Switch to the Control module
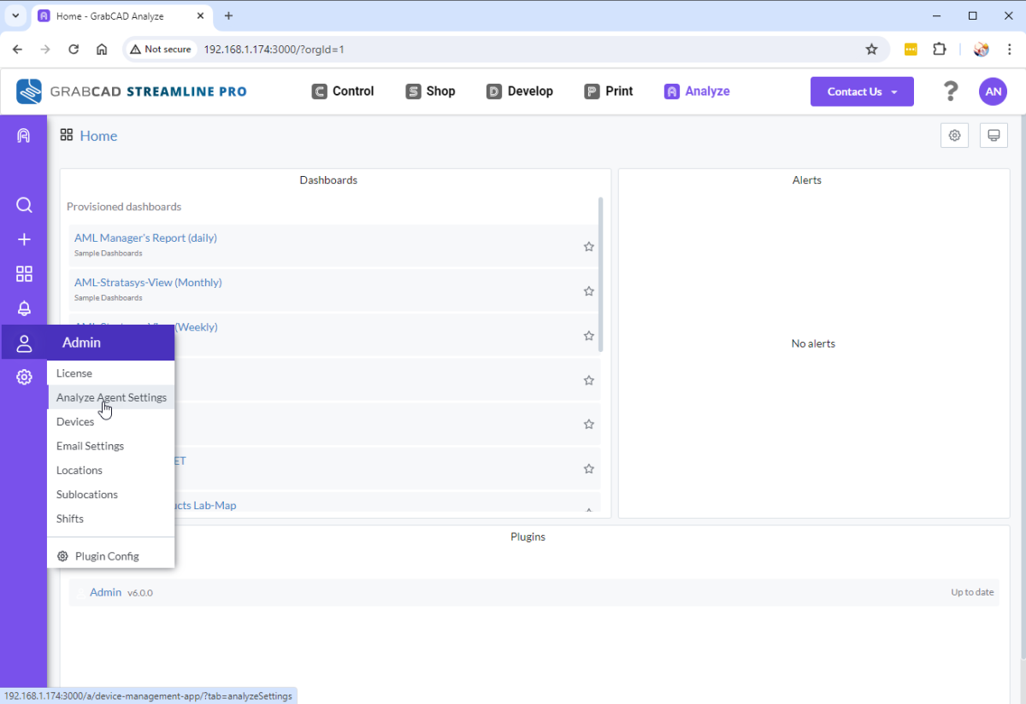The height and width of the screenshot is (704, 1026). 343,91
